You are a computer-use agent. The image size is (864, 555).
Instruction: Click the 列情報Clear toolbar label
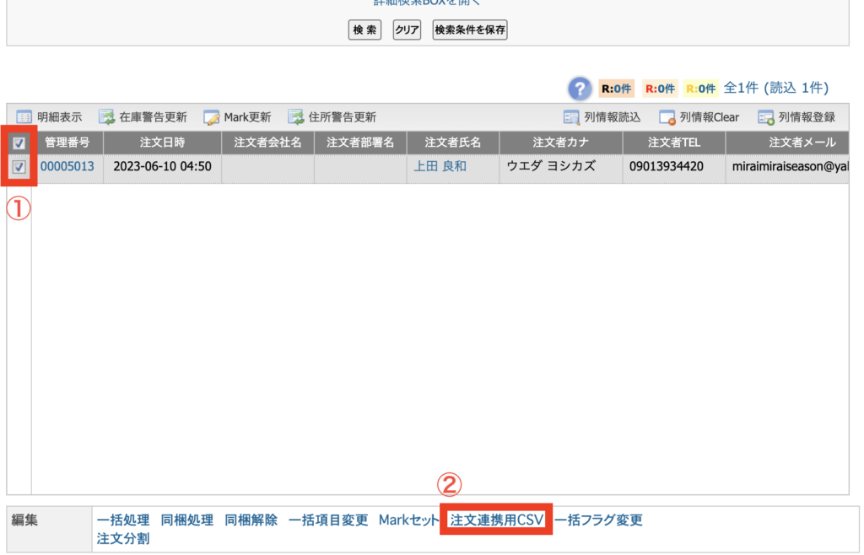[709, 117]
